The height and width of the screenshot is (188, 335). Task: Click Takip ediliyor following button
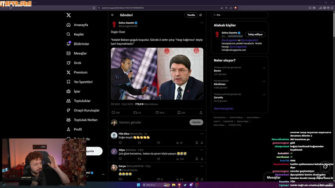255,34
